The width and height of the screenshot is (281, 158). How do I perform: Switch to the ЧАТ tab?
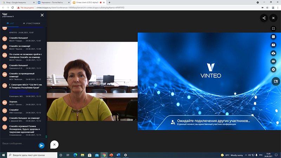[x=11, y=23]
